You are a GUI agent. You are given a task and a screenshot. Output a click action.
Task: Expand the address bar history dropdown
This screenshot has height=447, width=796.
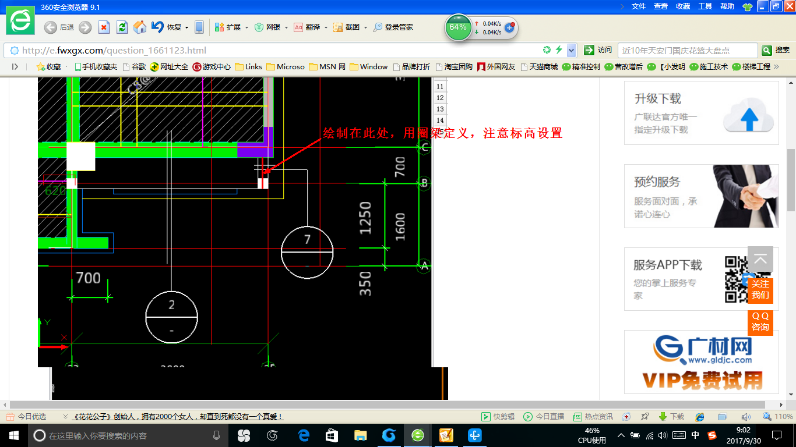click(572, 50)
